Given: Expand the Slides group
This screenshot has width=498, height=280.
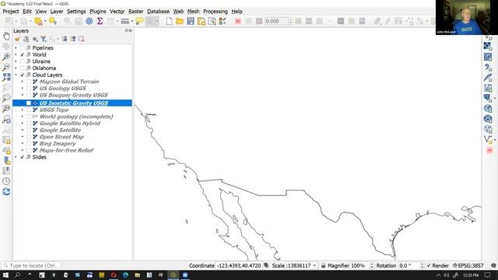Looking at the screenshot, I should coord(16,157).
